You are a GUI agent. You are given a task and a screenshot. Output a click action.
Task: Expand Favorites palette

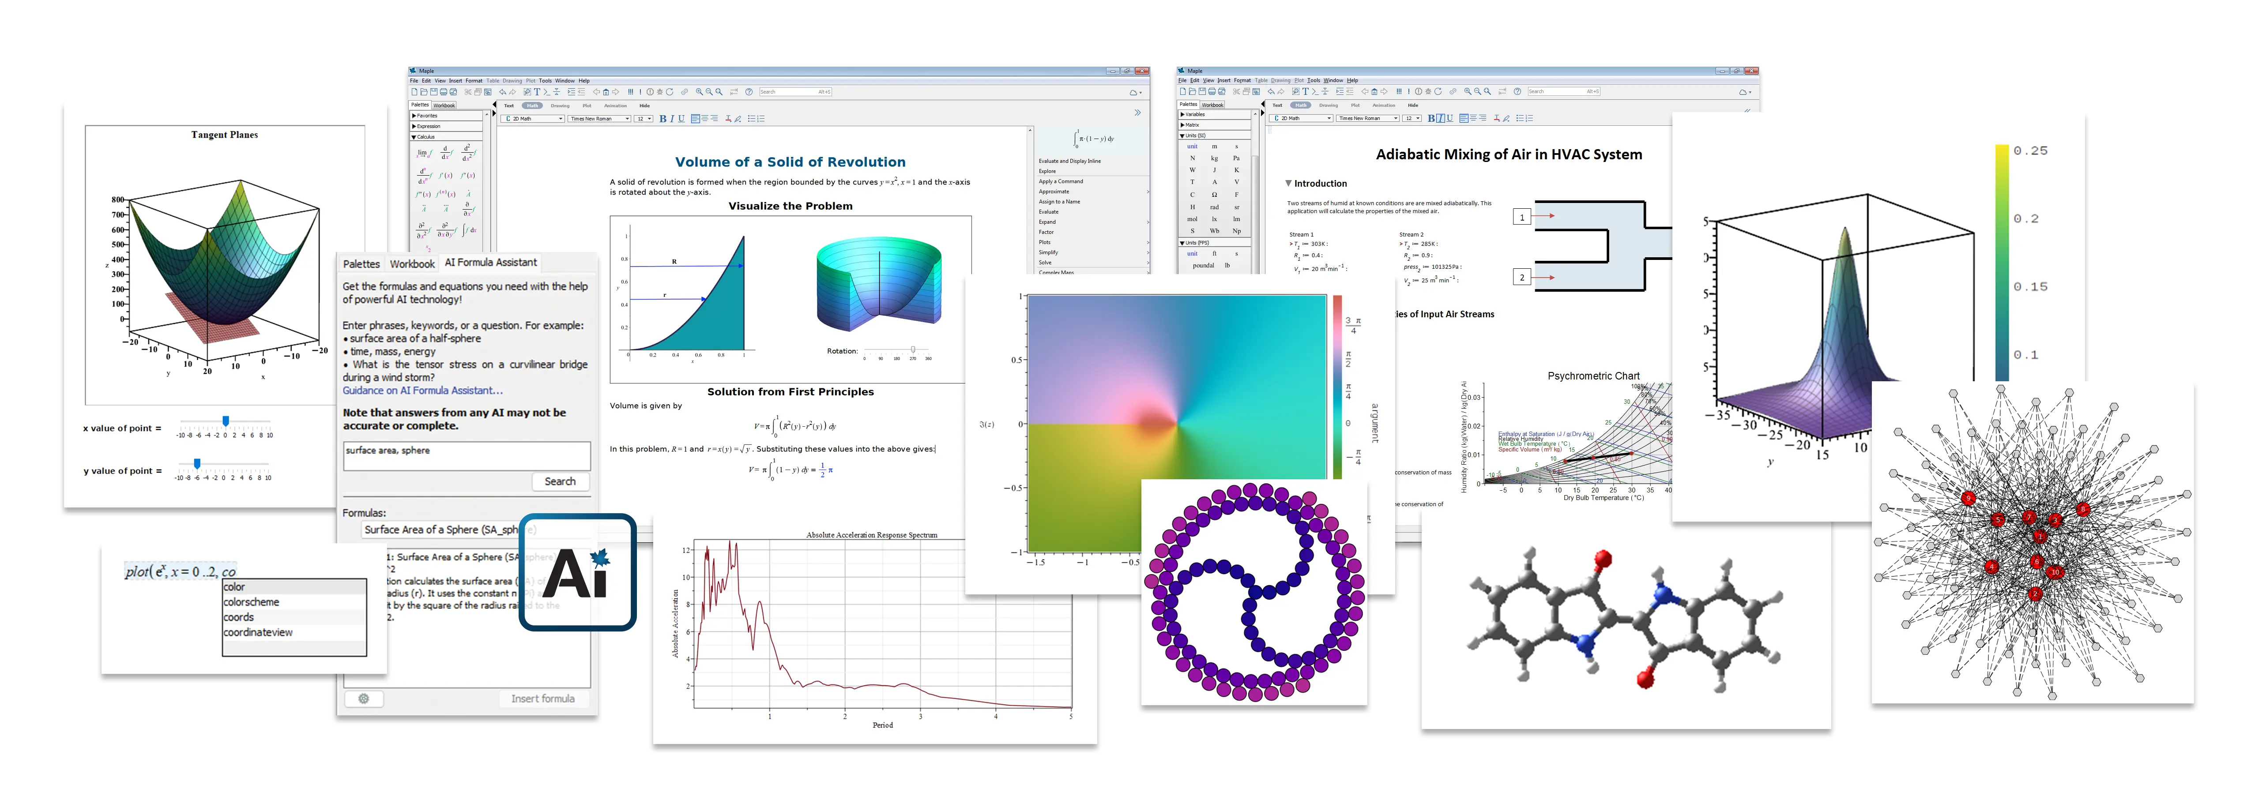pyautogui.click(x=447, y=115)
